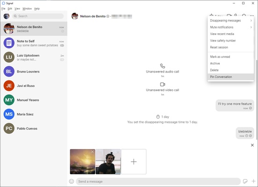Open the Luis Uptodown conversation
This screenshot has width=258, height=187.
coord(34,57)
